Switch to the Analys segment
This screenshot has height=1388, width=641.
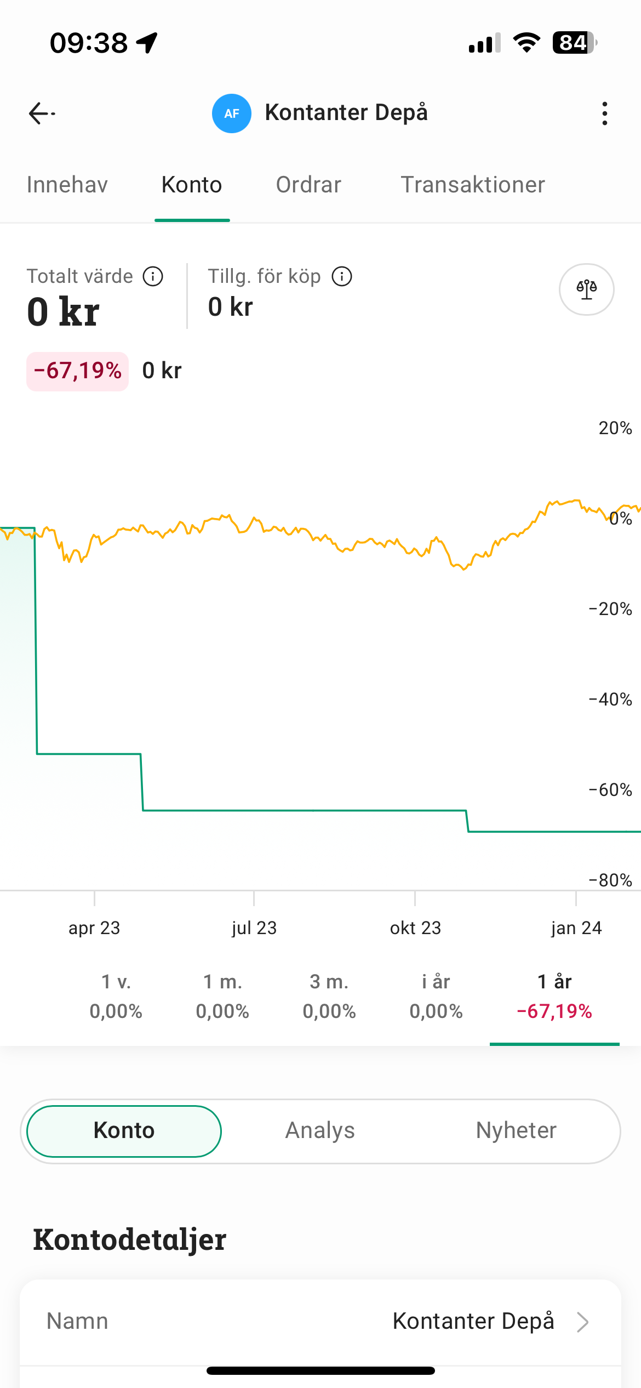pos(320,1130)
